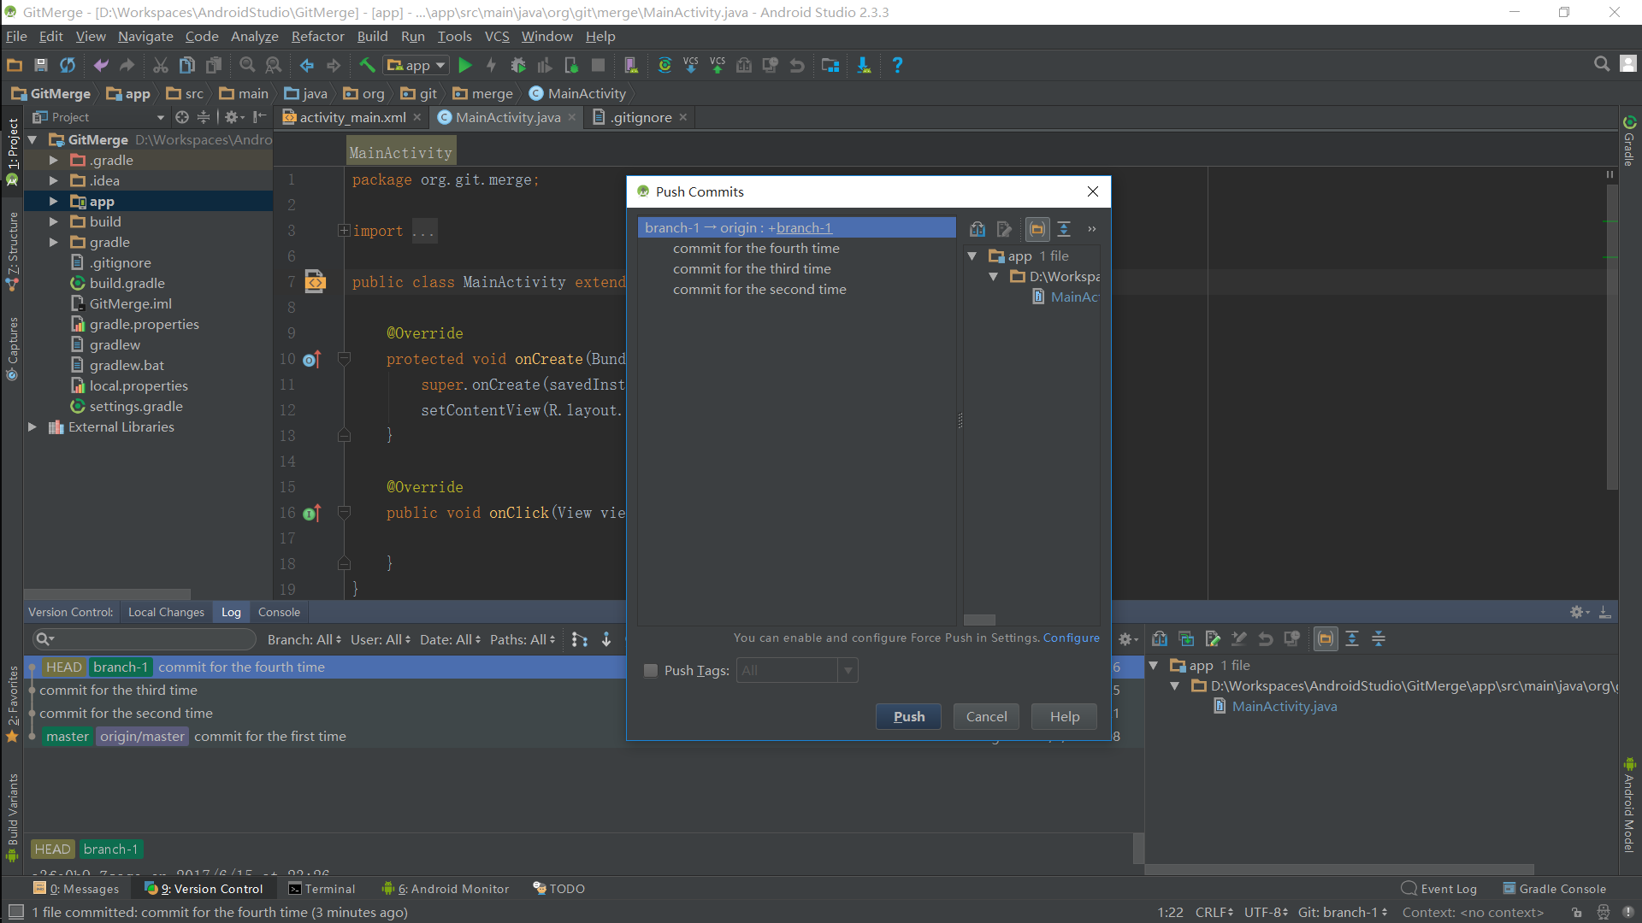This screenshot has width=1642, height=923.
Task: Click the Scroll from Source target icon
Action: [x=182, y=117]
